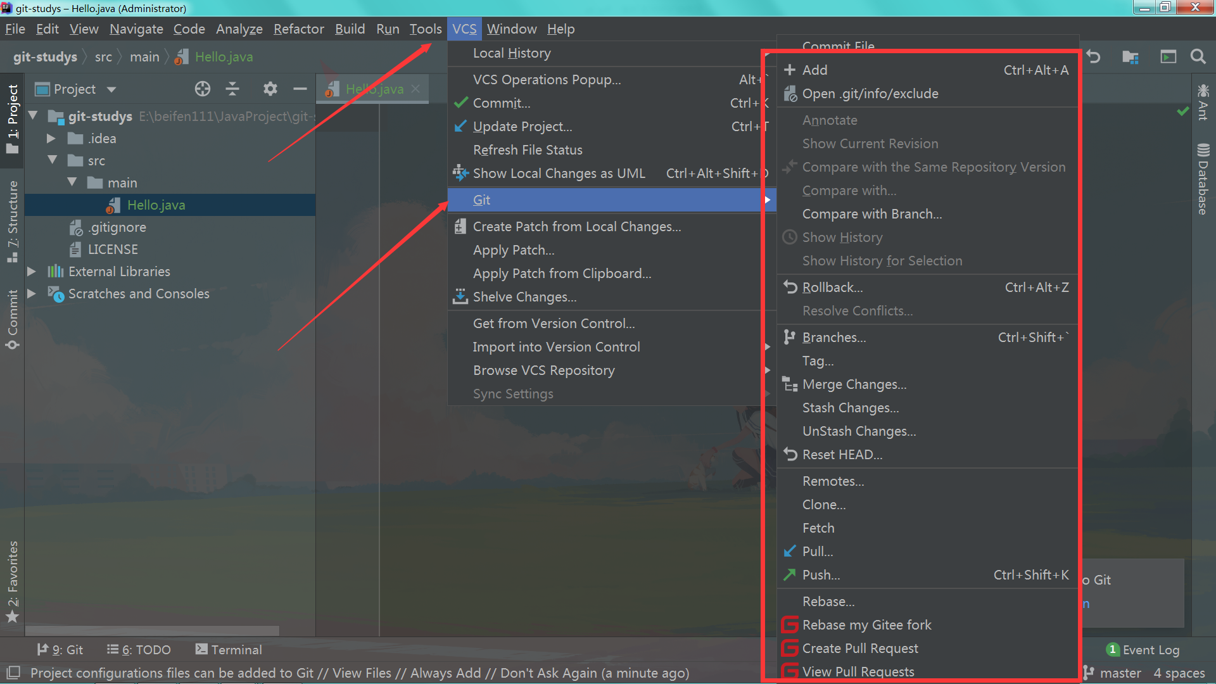Click the Local History menu item
The image size is (1216, 684).
(512, 52)
